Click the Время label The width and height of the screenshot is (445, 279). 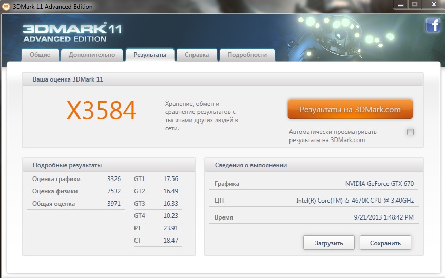[224, 217]
